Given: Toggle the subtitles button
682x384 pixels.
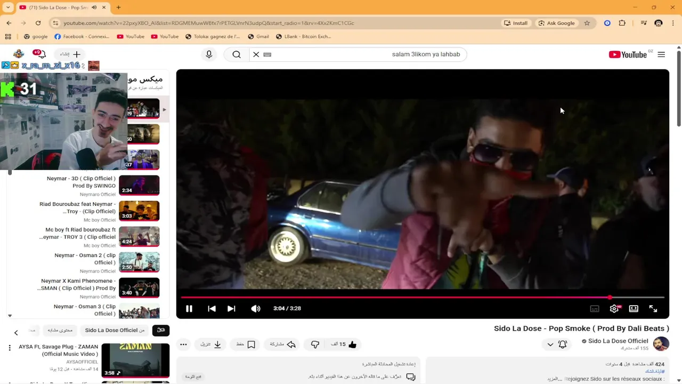Looking at the screenshot, I should coord(595,308).
